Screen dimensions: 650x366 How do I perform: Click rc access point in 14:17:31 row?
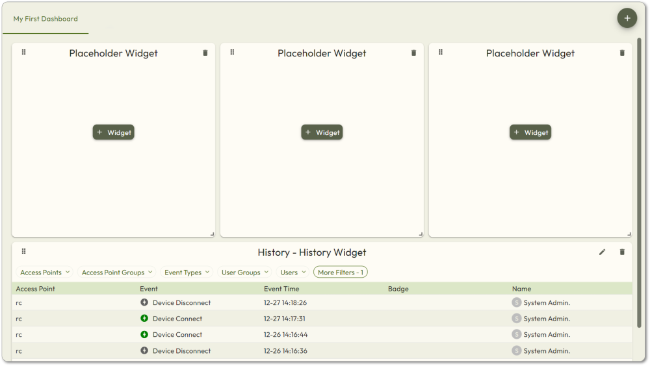pyautogui.click(x=19, y=319)
